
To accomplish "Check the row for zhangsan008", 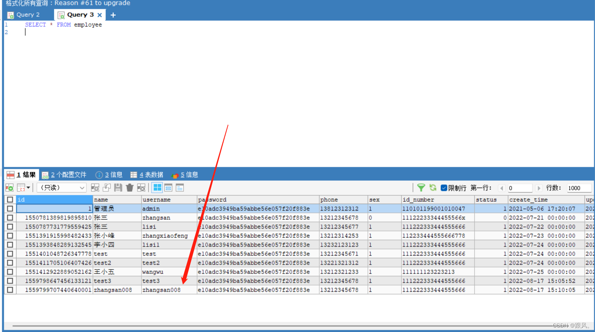I will click(10, 289).
